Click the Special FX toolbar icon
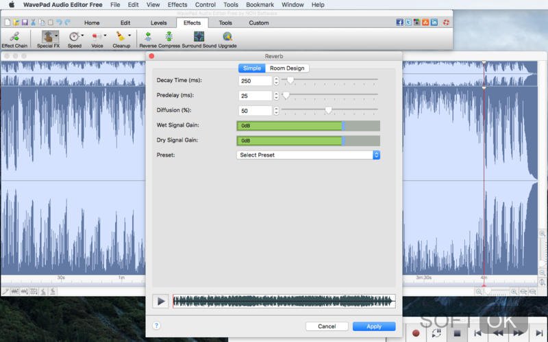The image size is (548, 342). click(x=47, y=36)
